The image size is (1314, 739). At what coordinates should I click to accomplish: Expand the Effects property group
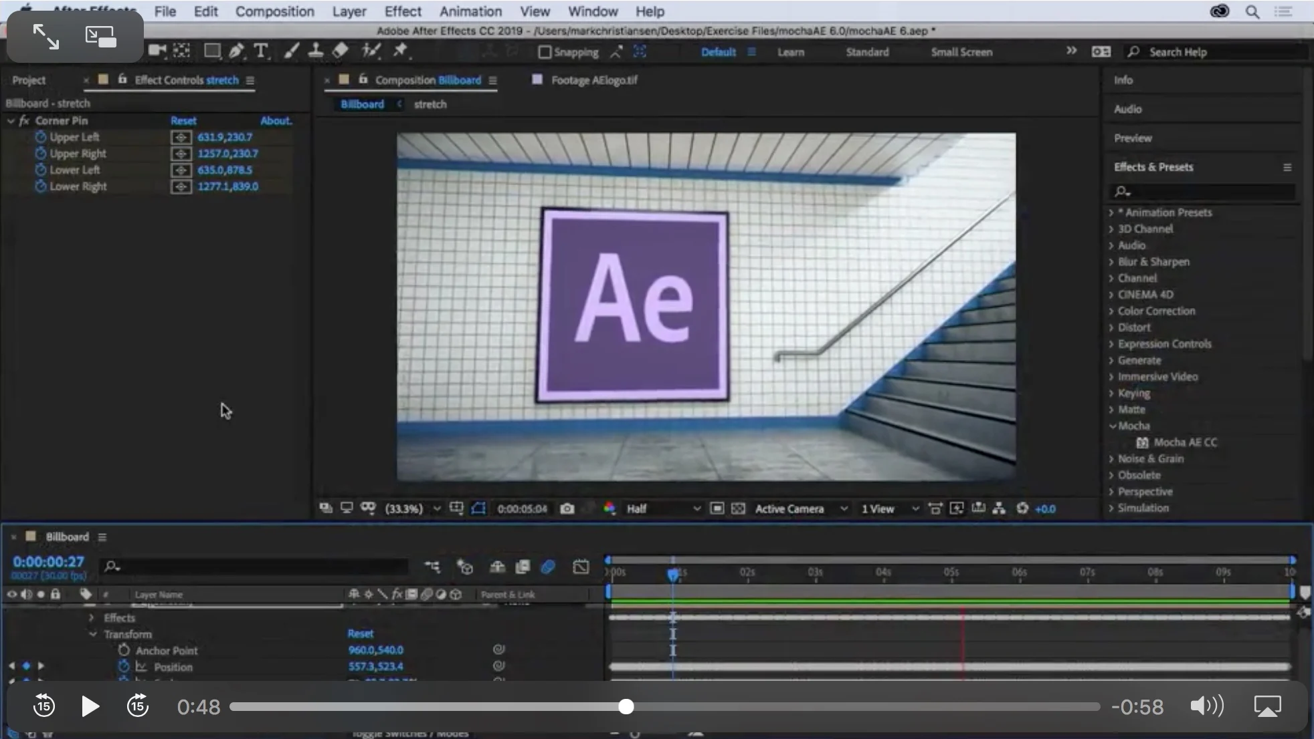pyautogui.click(x=92, y=617)
